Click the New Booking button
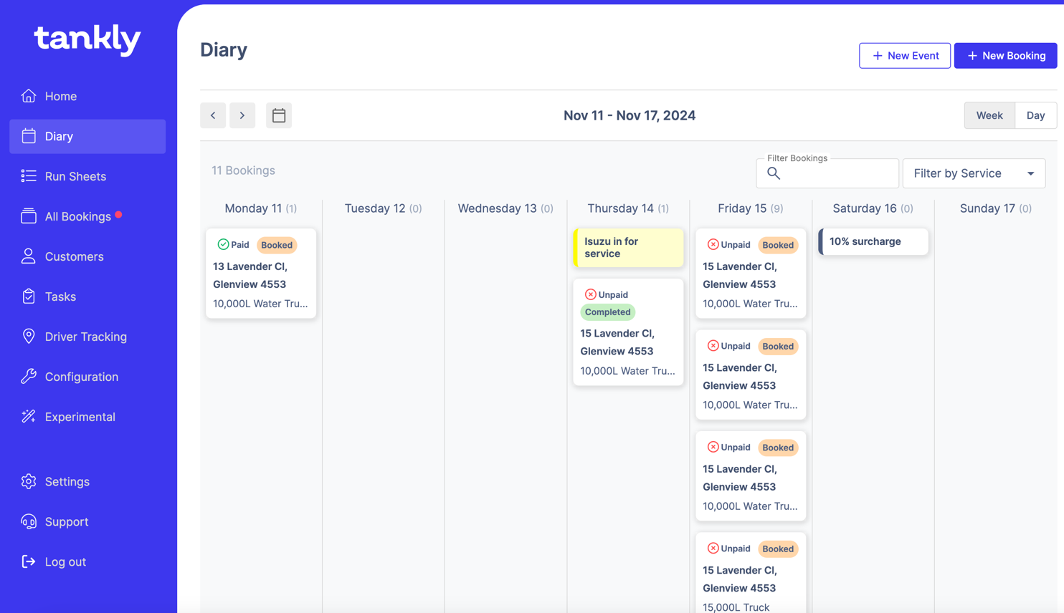 [x=1005, y=56]
